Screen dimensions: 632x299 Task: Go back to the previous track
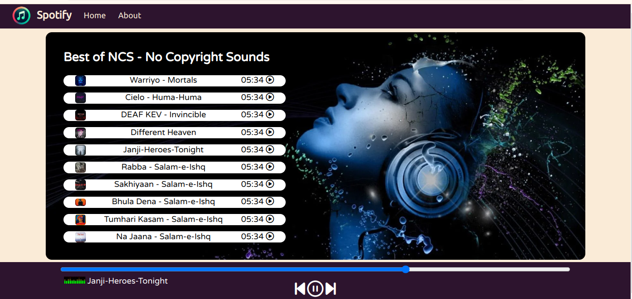[x=300, y=289]
